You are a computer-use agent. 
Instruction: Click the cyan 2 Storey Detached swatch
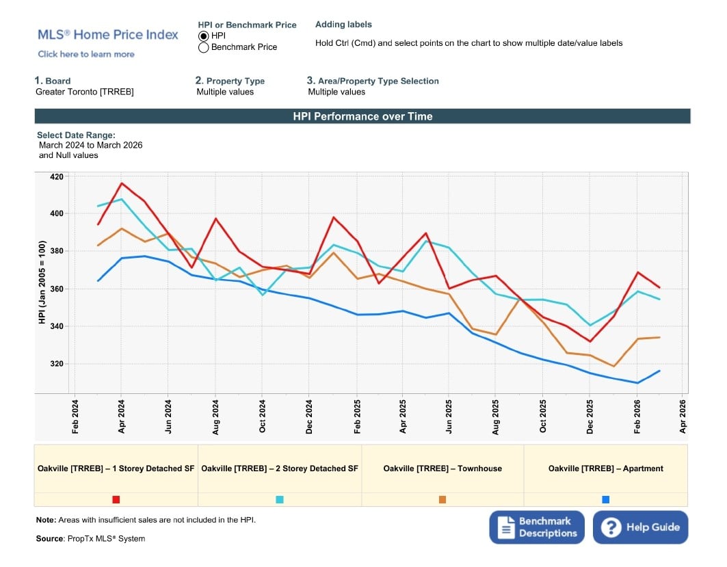pyautogui.click(x=280, y=499)
